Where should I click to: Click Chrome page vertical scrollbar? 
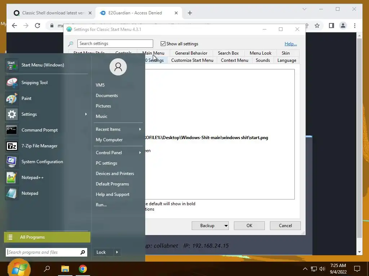coord(359,138)
